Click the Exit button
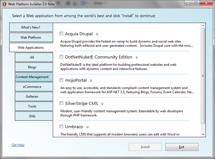 pyautogui.click(x=182, y=147)
